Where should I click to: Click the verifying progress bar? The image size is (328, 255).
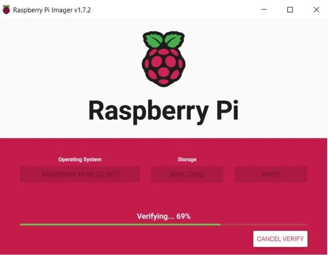click(x=164, y=224)
